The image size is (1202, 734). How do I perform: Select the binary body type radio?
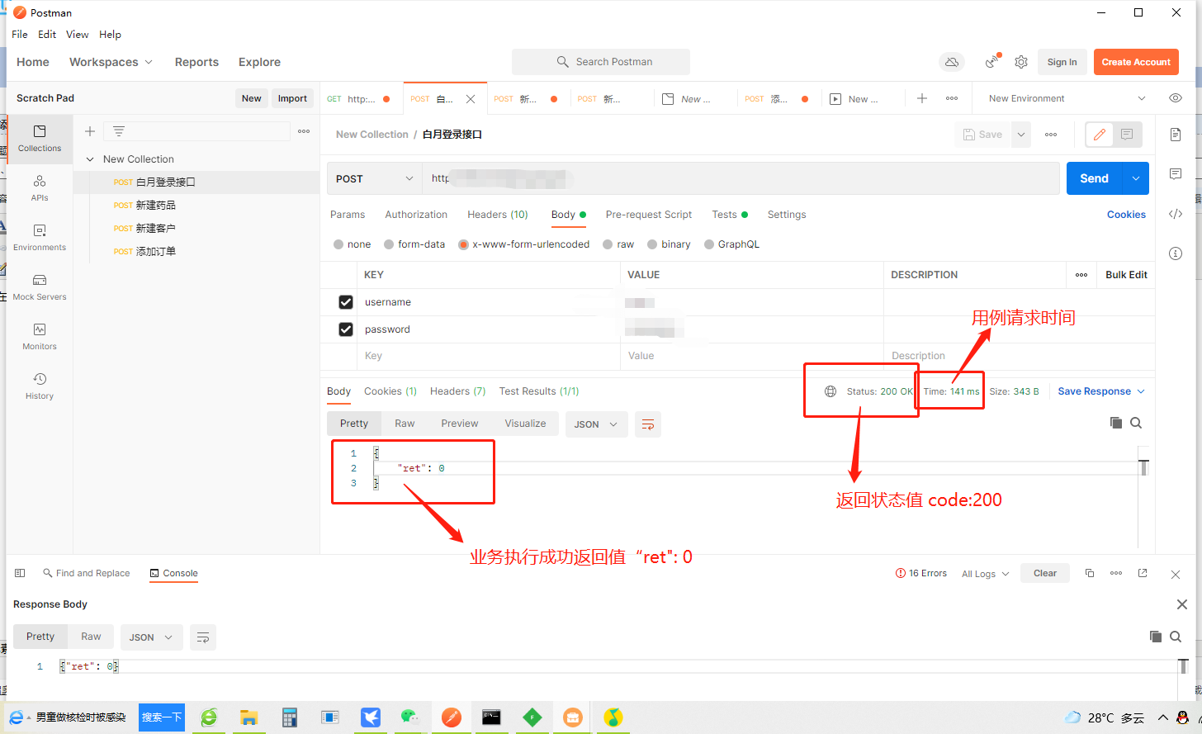pos(652,244)
